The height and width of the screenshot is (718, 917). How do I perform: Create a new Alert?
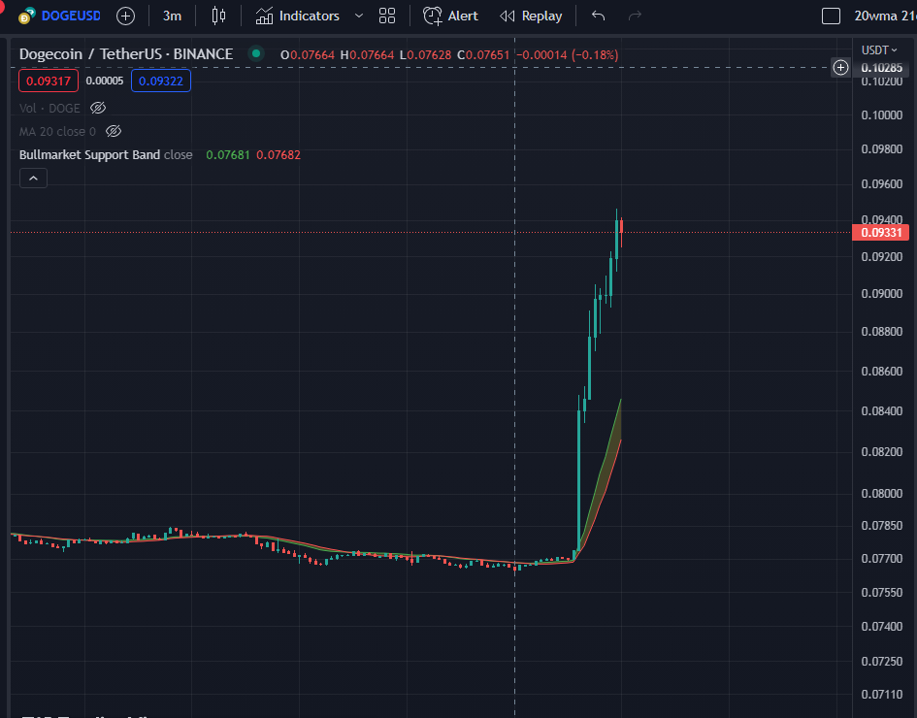click(450, 16)
